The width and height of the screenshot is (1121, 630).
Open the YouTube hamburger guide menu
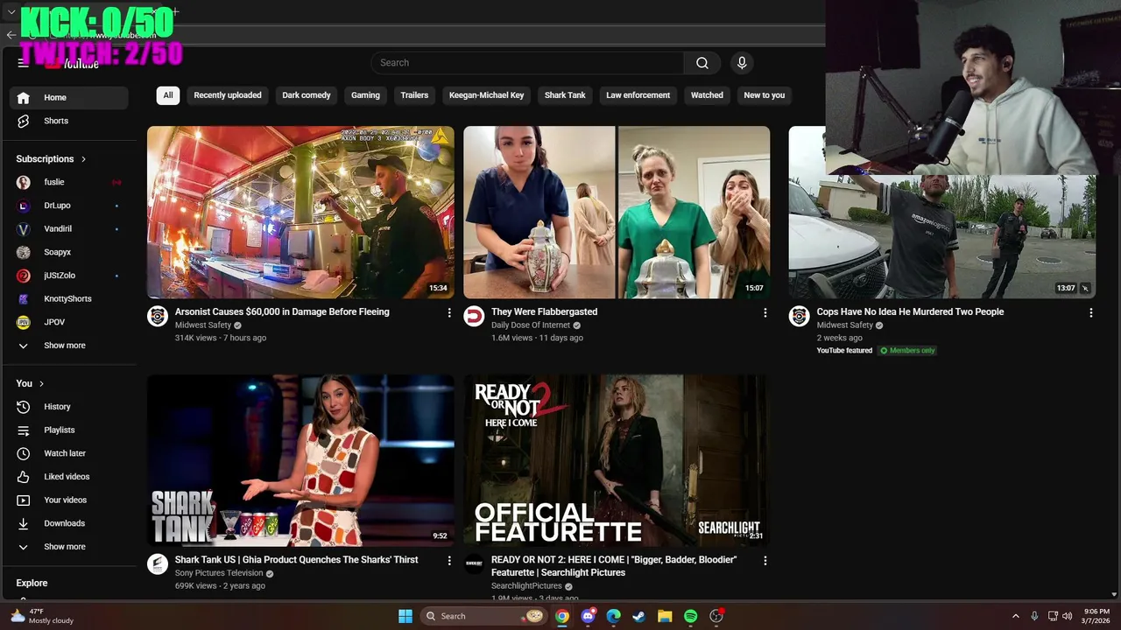24,63
